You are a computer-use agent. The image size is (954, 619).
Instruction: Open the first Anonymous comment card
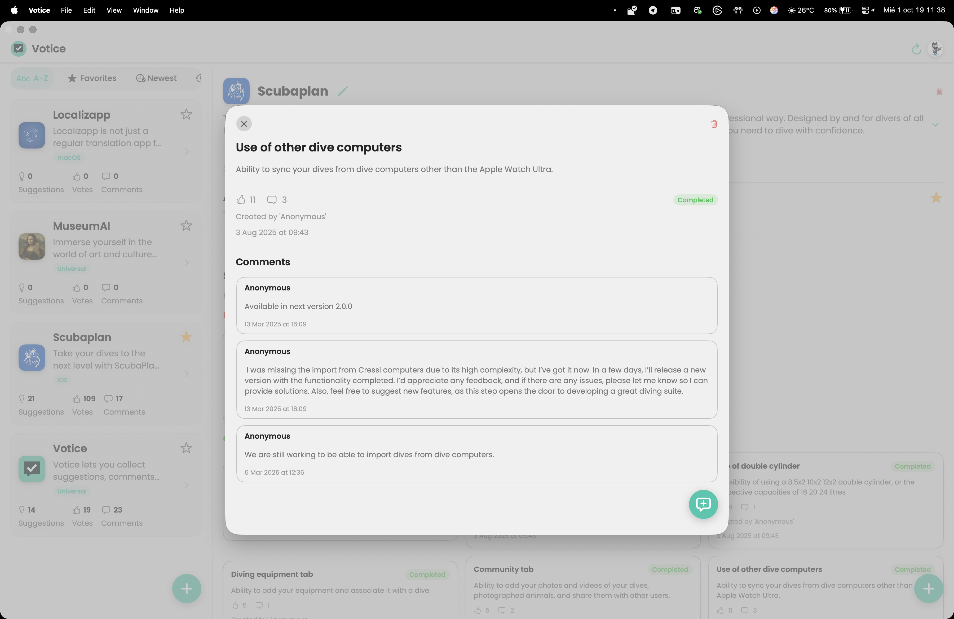[x=476, y=306]
